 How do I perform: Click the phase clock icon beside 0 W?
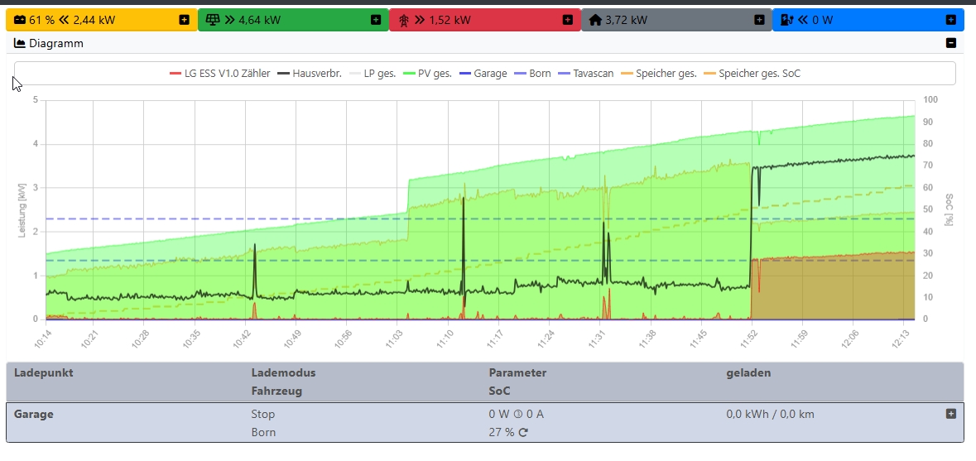518,414
